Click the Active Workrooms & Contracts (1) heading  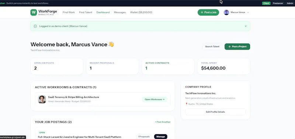point(66,87)
